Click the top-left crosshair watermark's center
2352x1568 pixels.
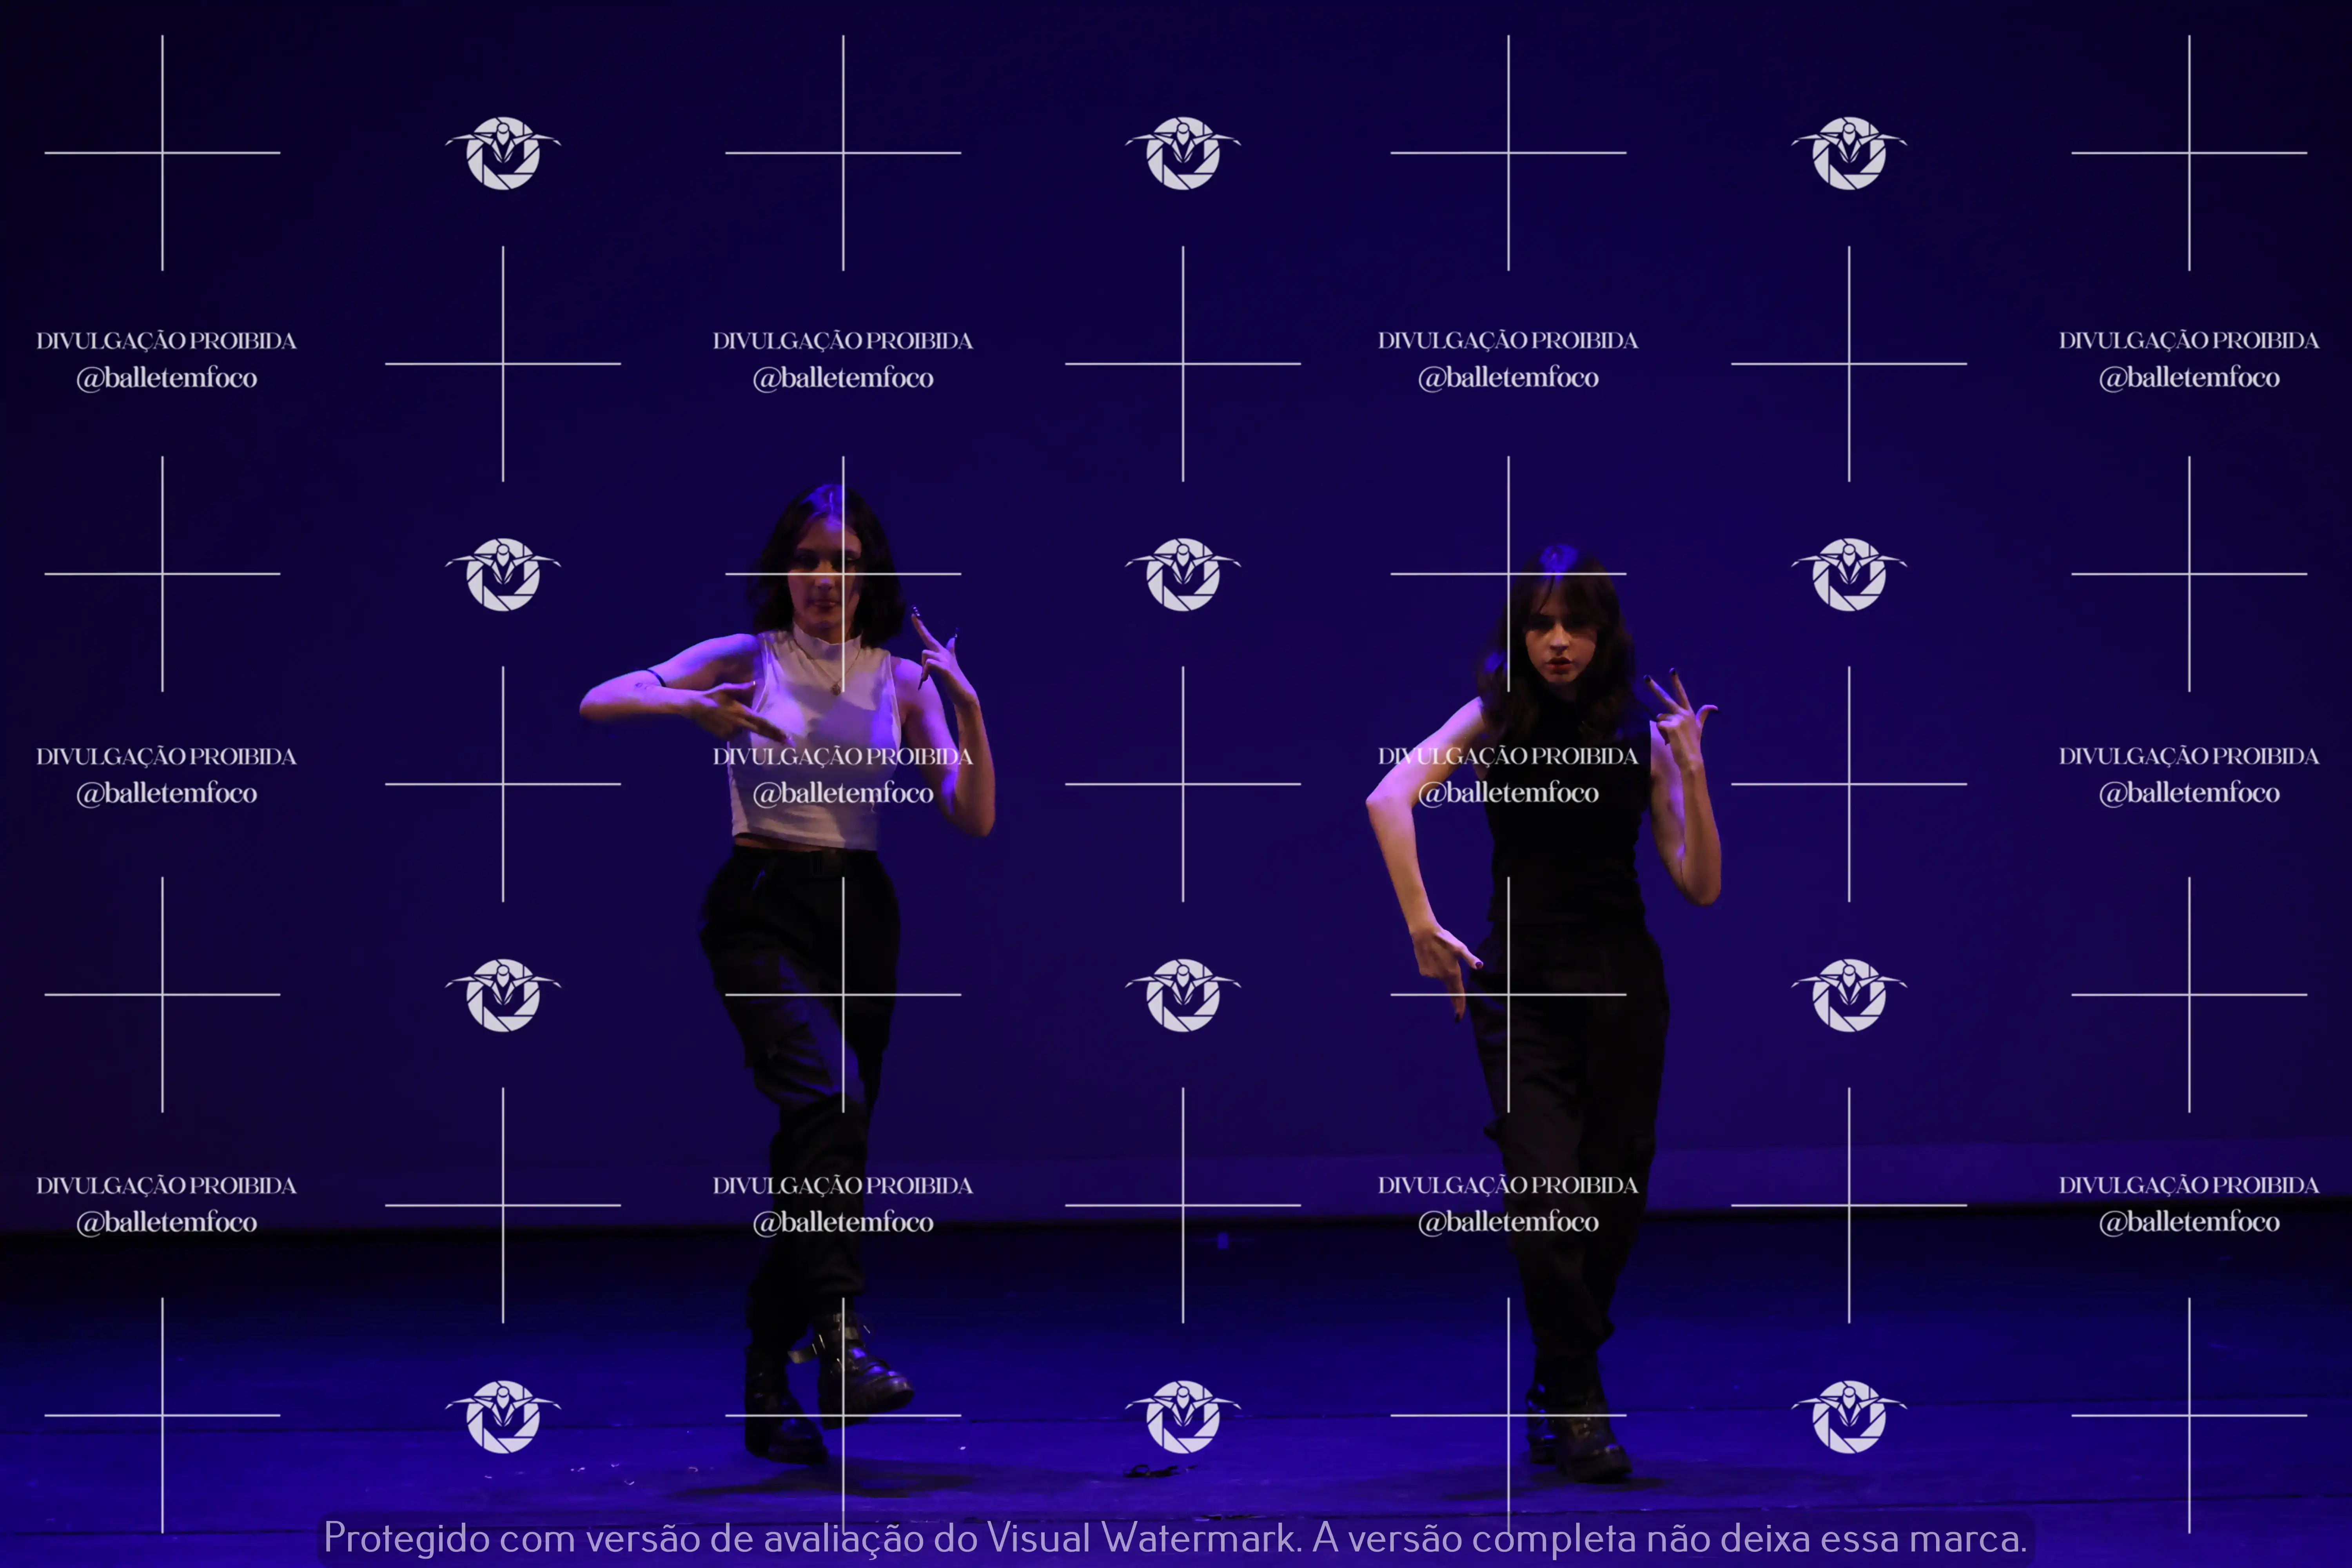click(x=162, y=153)
